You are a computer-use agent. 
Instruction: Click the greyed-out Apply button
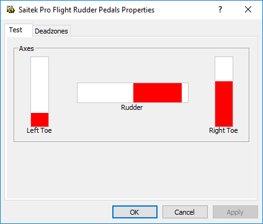click(235, 212)
